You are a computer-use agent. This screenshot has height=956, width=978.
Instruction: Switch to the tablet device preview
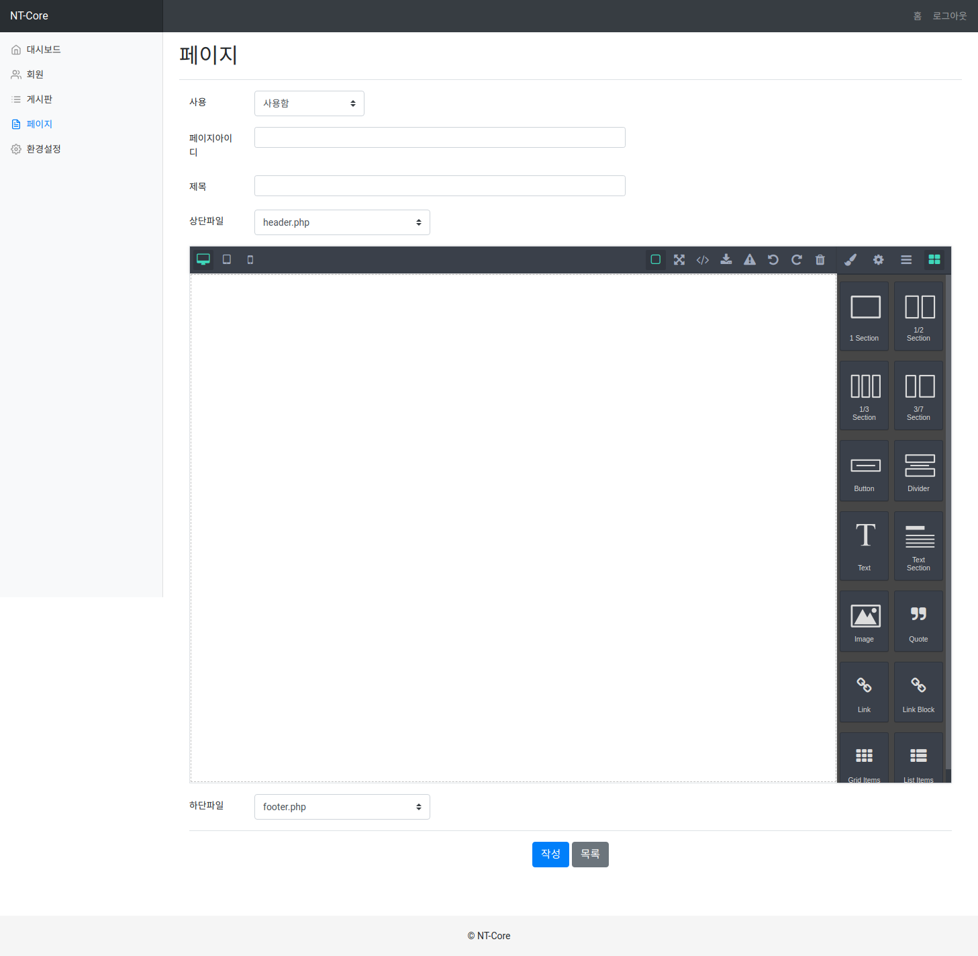pyautogui.click(x=227, y=260)
